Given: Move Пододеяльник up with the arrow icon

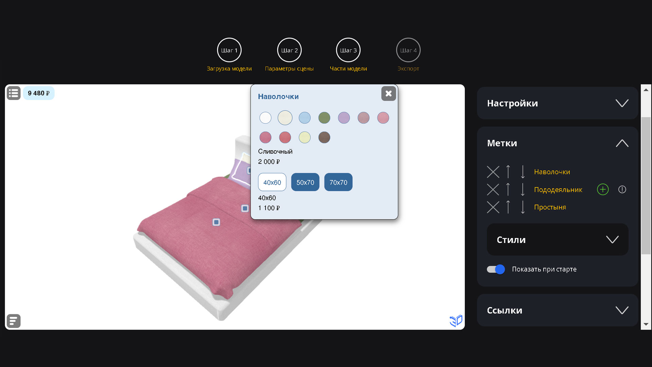Looking at the screenshot, I should tap(508, 190).
